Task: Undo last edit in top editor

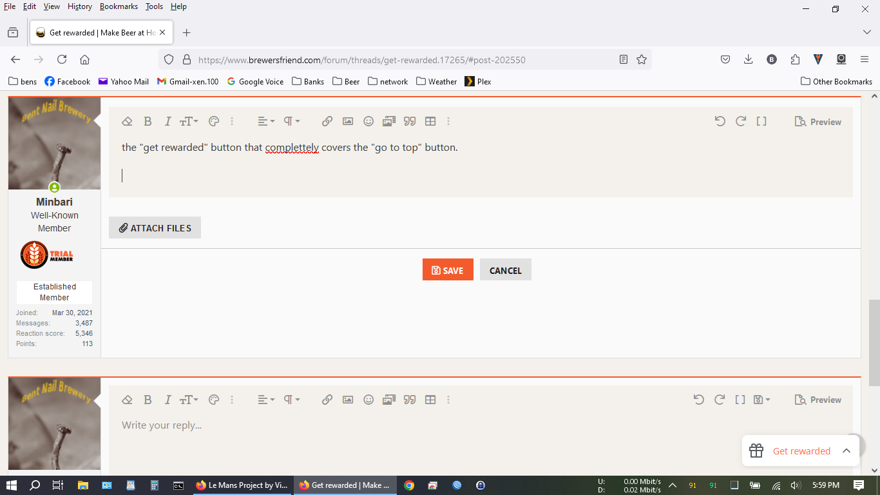Action: point(720,121)
